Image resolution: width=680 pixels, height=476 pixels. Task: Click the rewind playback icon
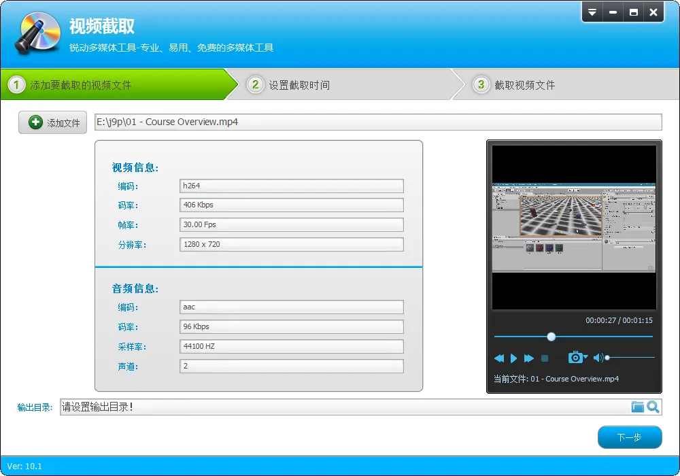(499, 358)
